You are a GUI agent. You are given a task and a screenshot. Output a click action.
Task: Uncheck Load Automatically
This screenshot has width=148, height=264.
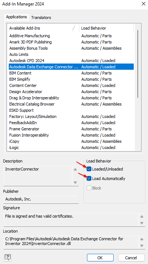coord(89,179)
